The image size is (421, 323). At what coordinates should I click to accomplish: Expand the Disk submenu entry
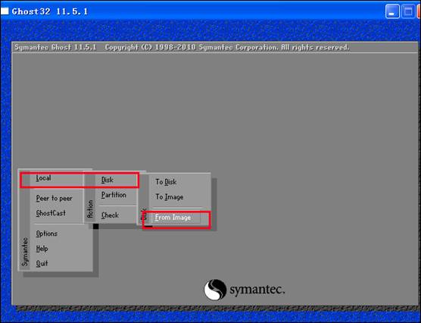click(x=108, y=180)
